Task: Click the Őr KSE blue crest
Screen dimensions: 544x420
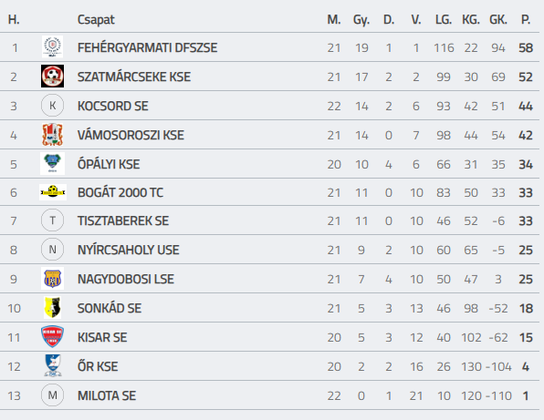Action: (53, 365)
